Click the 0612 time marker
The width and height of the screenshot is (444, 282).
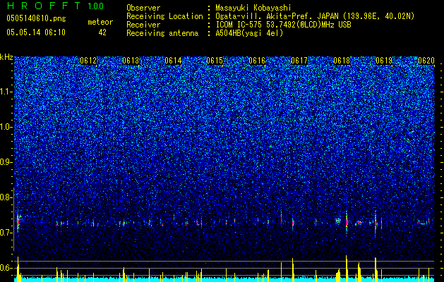click(x=88, y=61)
